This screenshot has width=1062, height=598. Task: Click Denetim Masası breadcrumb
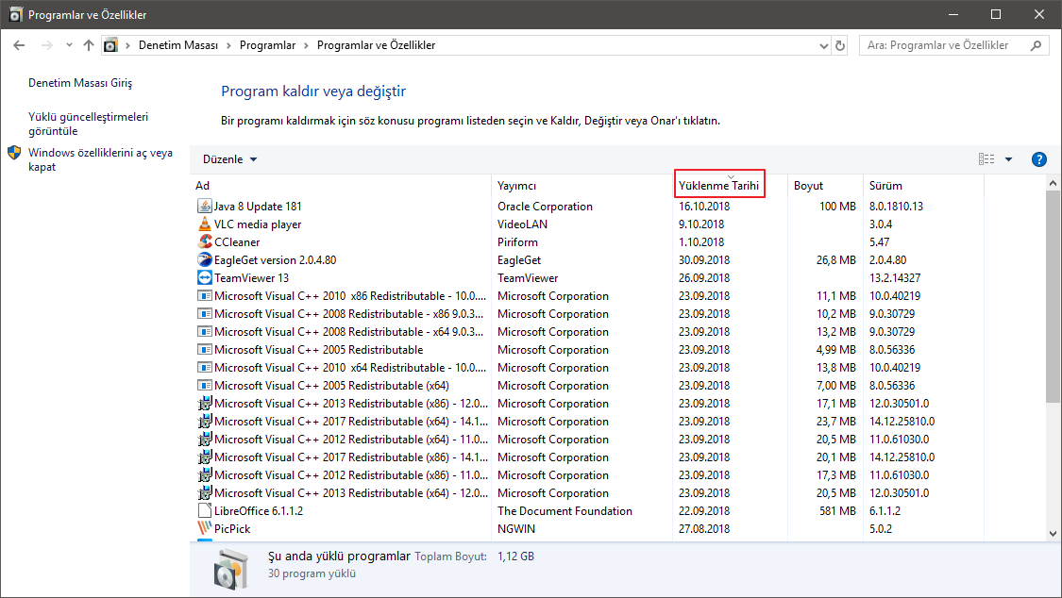[178, 45]
